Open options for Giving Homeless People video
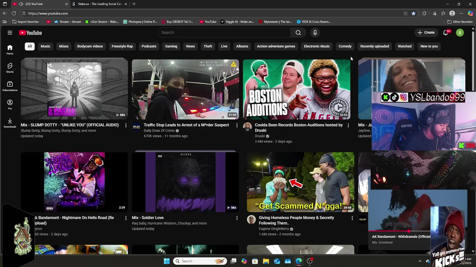Image resolution: width=476 pixels, height=267 pixels. tap(352, 218)
